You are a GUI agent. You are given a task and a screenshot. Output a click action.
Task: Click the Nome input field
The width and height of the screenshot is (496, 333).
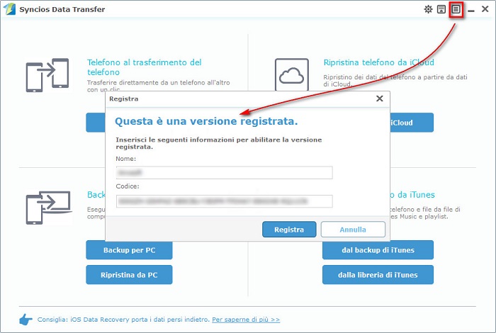pos(225,173)
